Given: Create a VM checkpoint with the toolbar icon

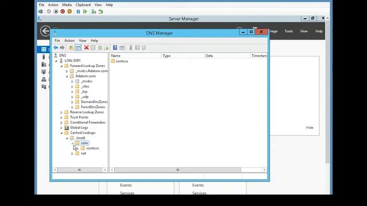Looking at the screenshot, I should 93,11.
